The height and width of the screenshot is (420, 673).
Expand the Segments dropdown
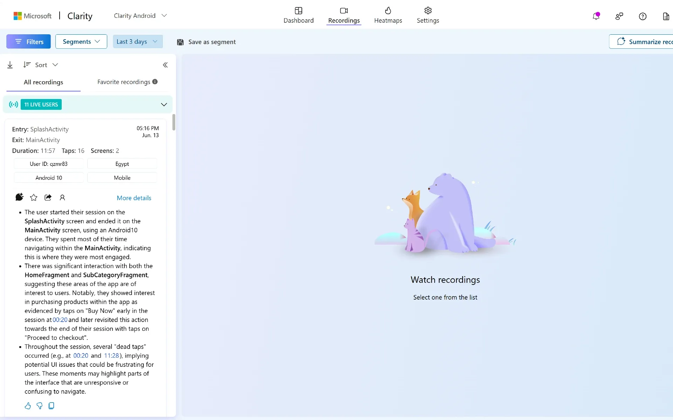pos(81,42)
